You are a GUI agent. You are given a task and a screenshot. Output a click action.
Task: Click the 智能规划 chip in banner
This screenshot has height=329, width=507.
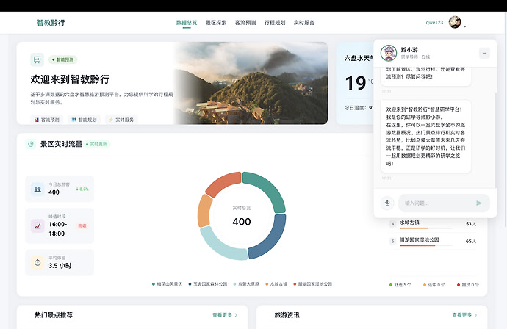84,120
